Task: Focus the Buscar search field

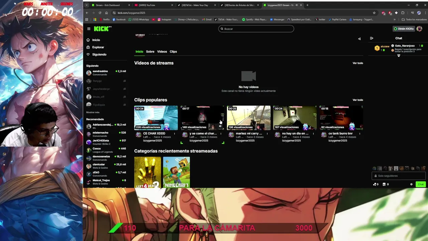Action: tap(256, 29)
